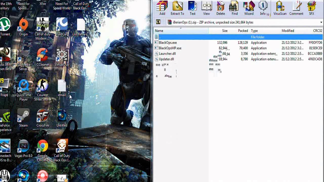Image resolution: width=324 pixels, height=182 pixels.
Task: Select the Counter Strike Source desktop icon
Action: coord(43,90)
